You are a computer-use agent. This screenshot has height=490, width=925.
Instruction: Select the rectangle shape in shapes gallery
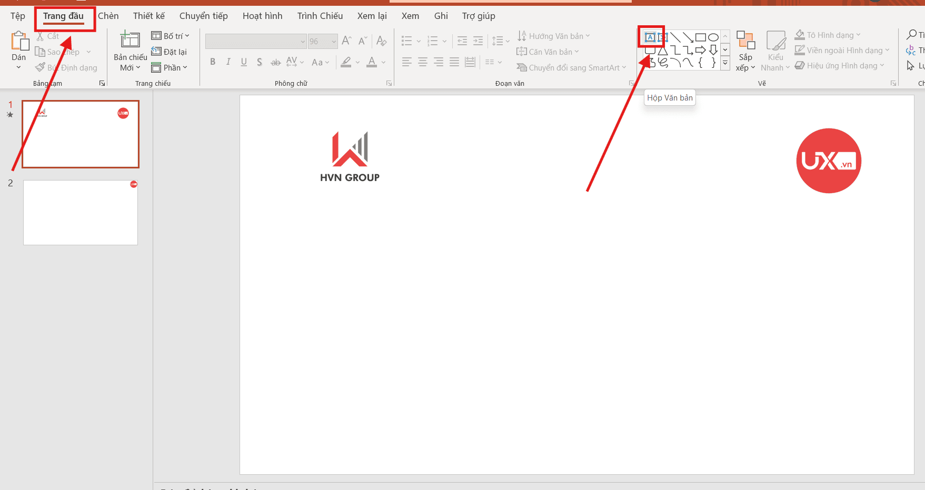pos(700,37)
